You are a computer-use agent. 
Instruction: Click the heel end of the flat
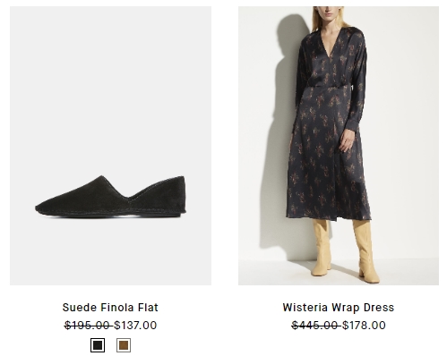pyautogui.click(x=178, y=195)
